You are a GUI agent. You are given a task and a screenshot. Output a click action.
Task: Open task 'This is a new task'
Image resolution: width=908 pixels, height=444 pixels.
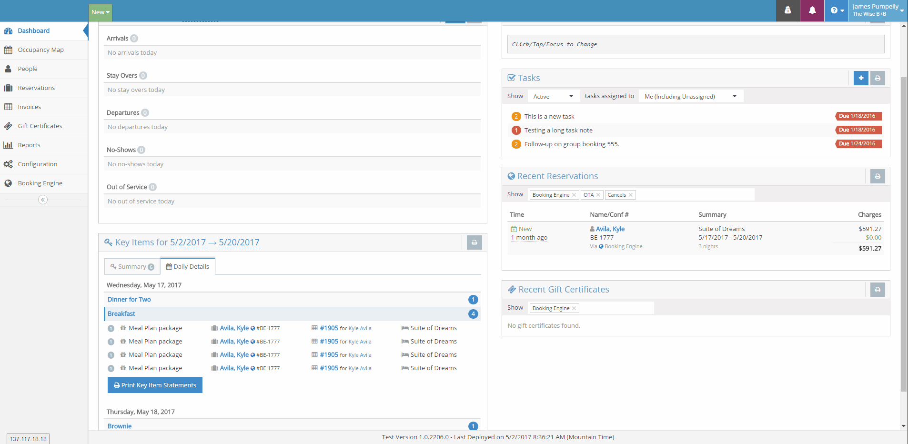549,117
